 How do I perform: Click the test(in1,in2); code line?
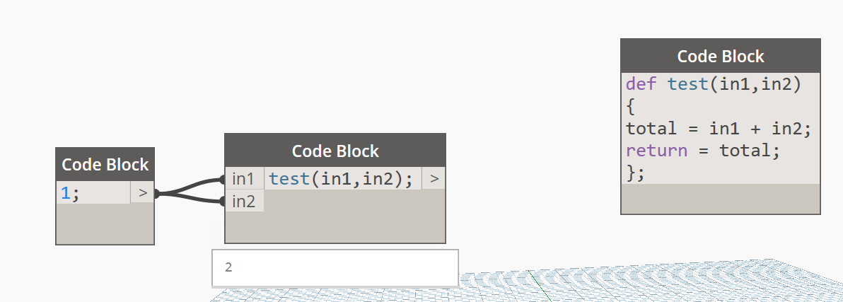point(341,179)
